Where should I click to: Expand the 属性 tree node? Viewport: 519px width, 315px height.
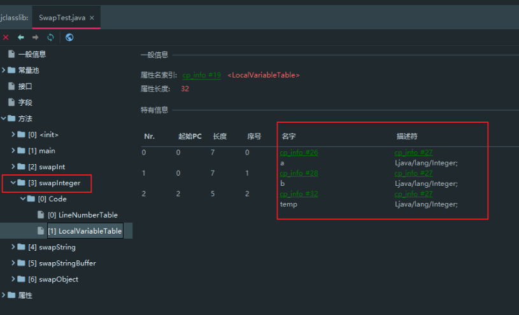tap(4, 295)
